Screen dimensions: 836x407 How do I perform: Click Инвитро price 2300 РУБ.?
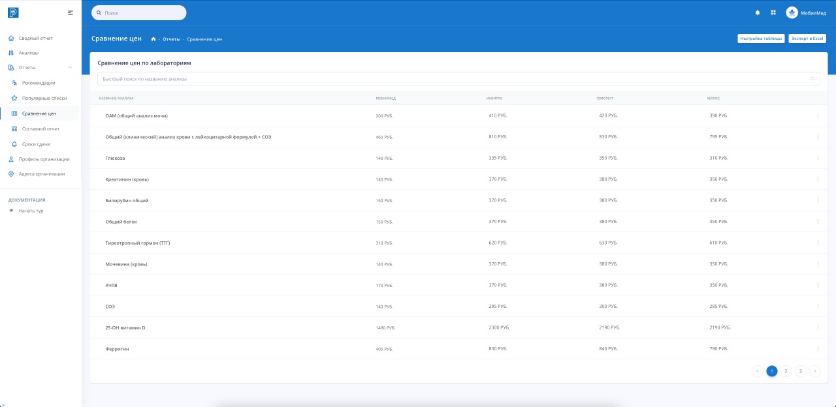tap(499, 327)
